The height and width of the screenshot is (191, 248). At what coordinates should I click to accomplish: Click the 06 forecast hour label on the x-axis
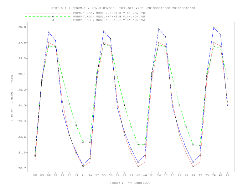click(49, 175)
